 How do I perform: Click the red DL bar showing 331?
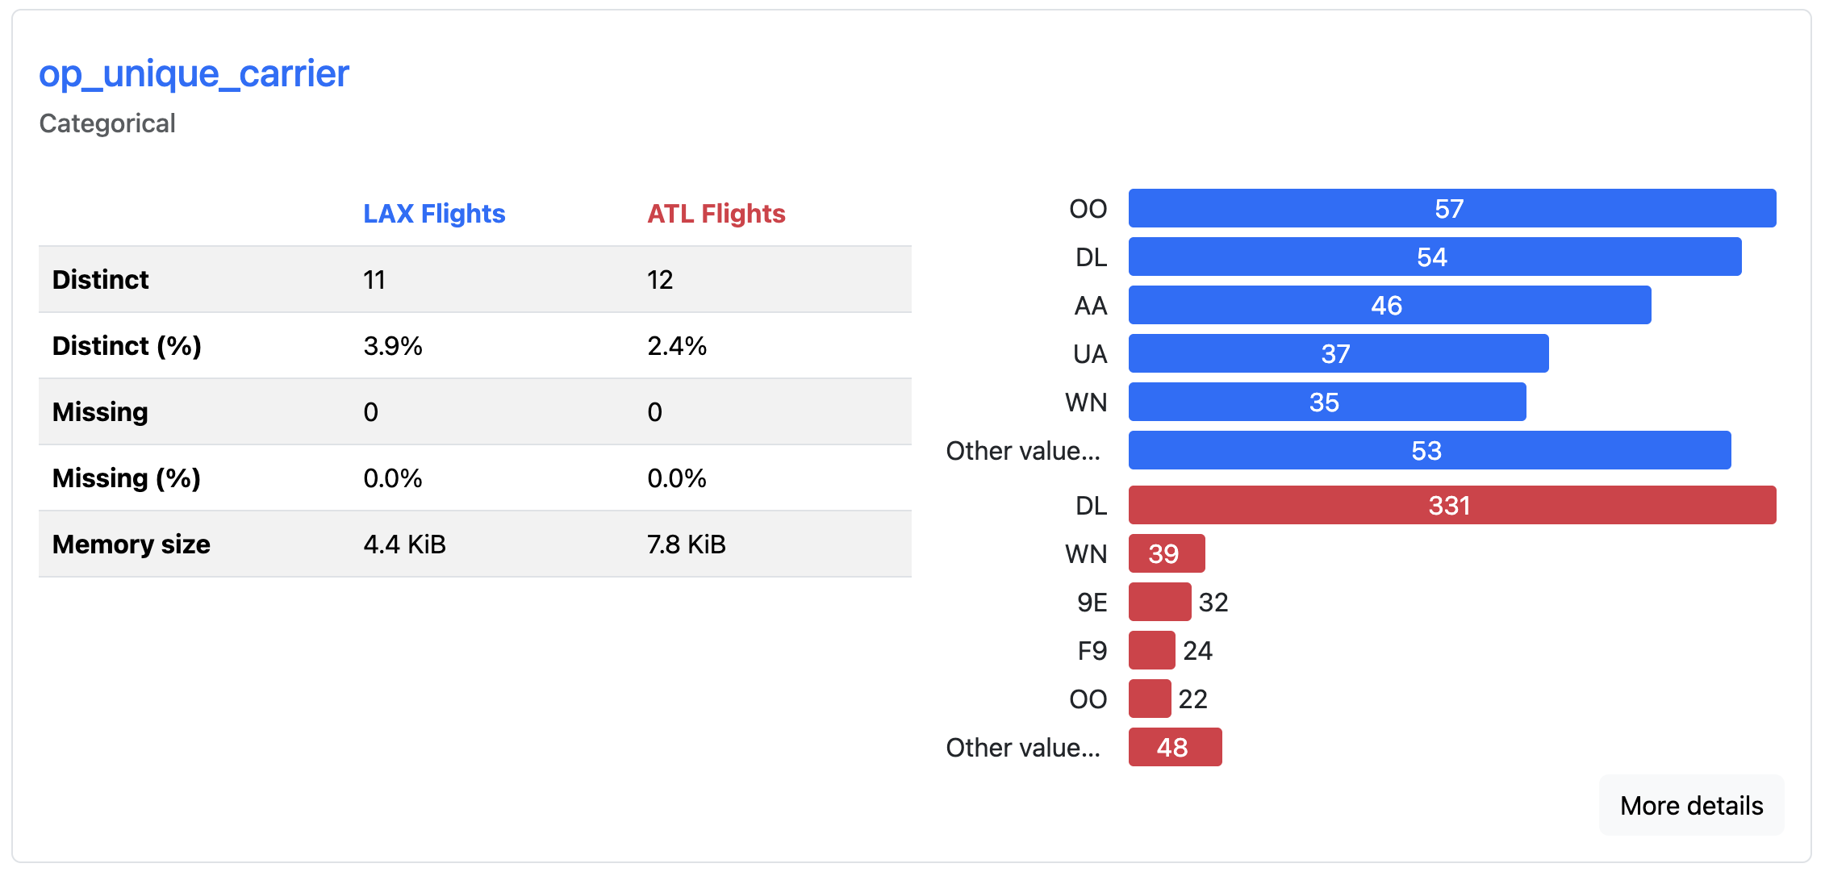click(1451, 506)
